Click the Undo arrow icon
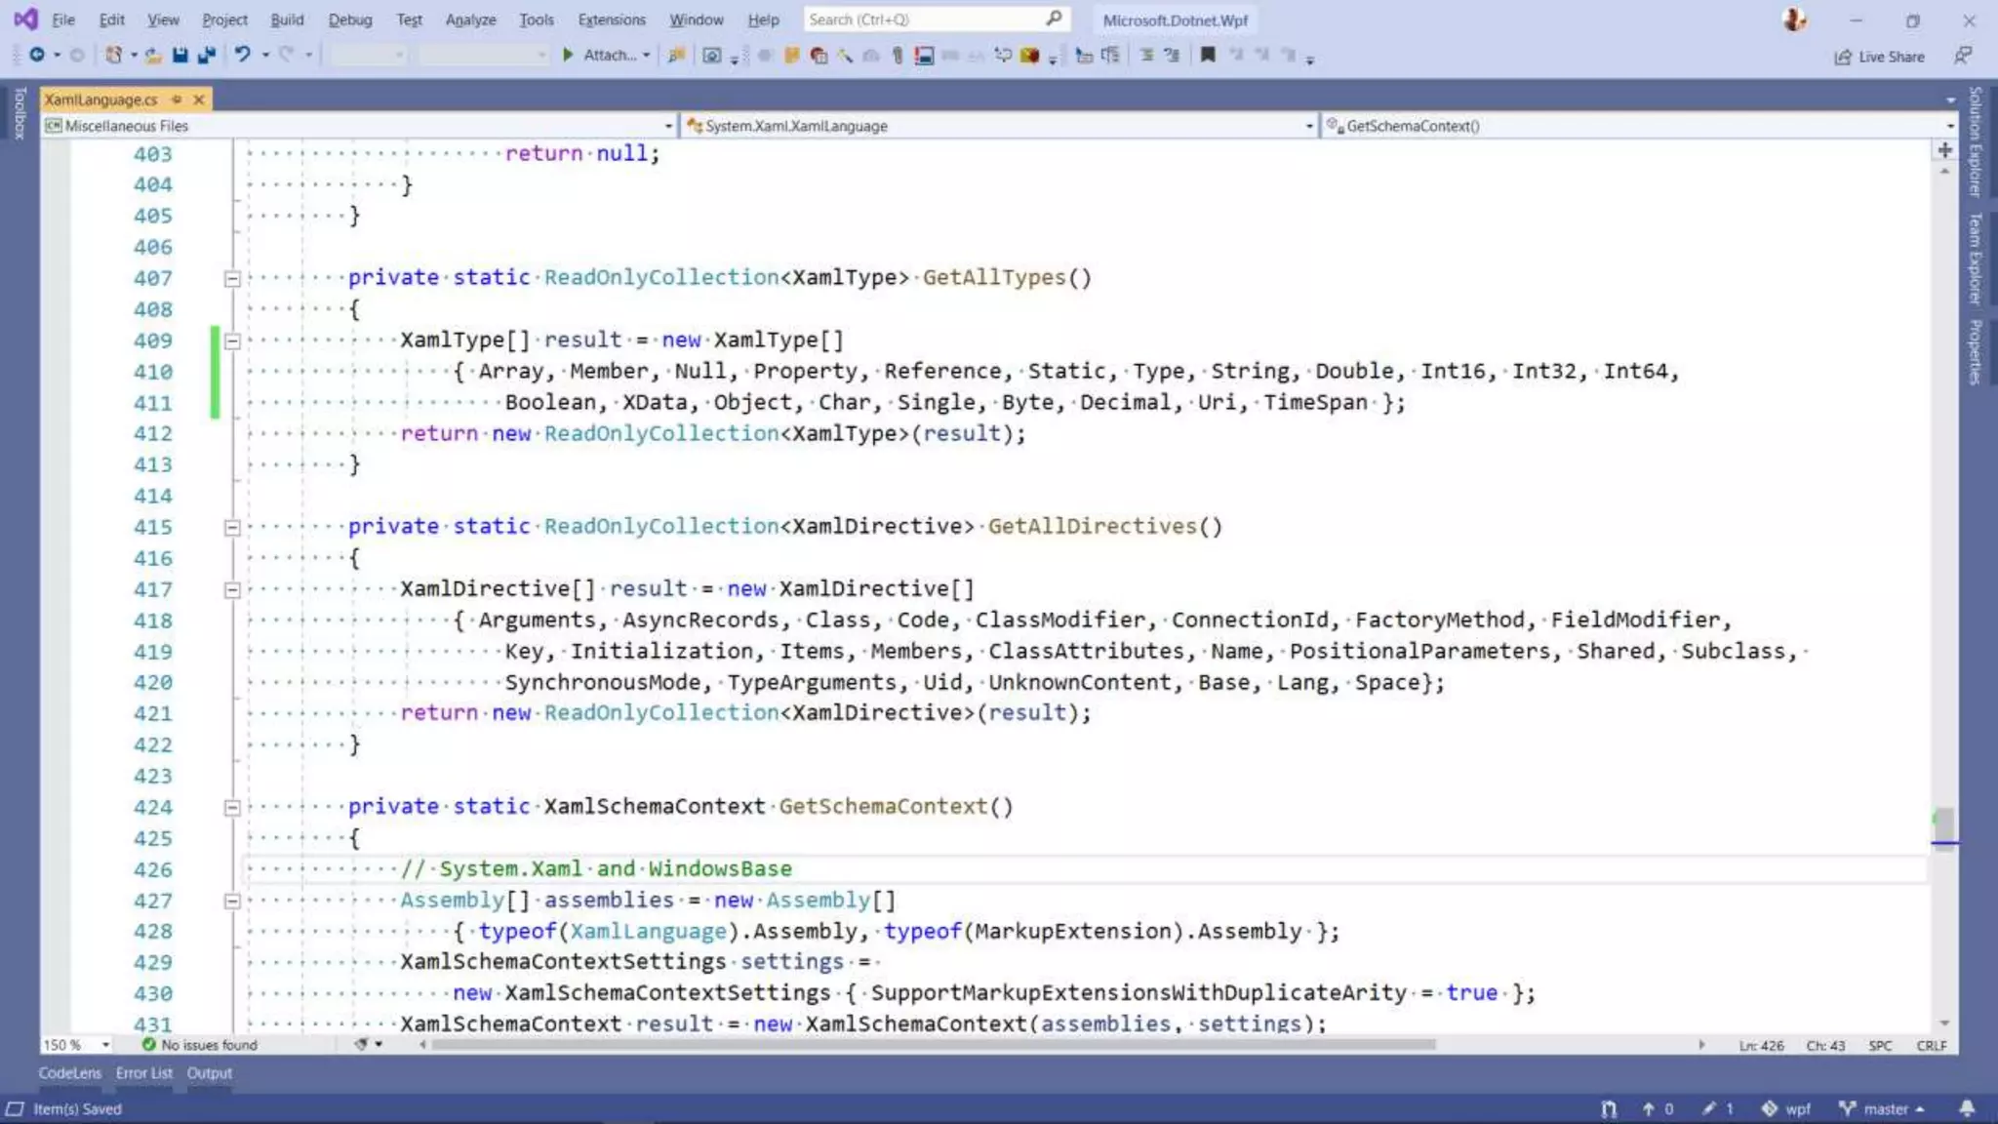 [x=242, y=56]
